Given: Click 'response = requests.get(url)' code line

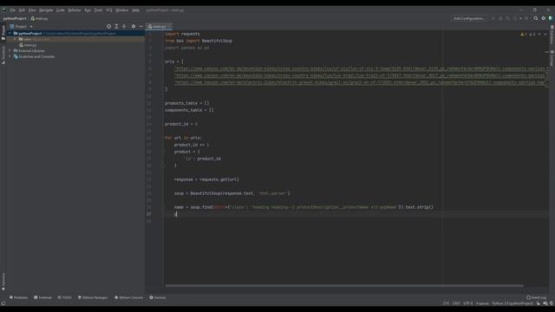Looking at the screenshot, I should 206,179.
